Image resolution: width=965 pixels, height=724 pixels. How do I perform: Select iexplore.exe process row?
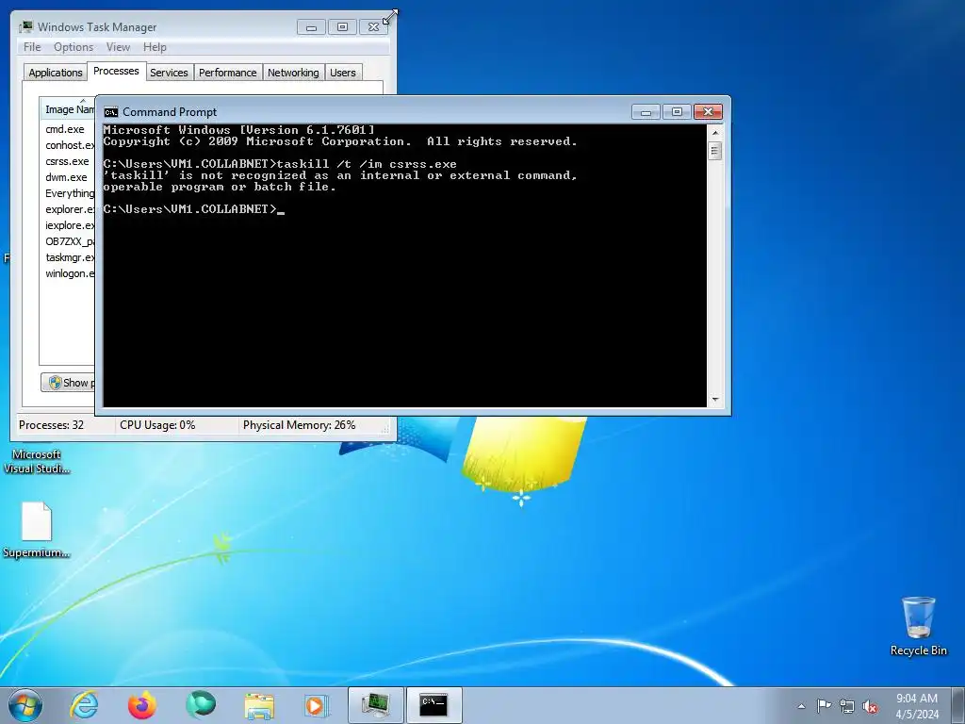tap(68, 225)
